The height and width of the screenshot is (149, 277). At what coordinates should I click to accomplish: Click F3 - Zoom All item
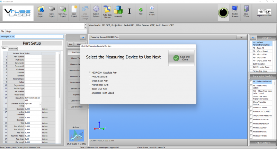[x=262, y=48]
